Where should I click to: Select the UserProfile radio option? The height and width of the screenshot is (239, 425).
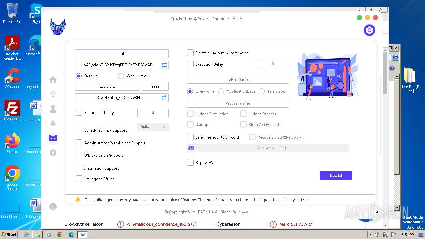(x=190, y=91)
